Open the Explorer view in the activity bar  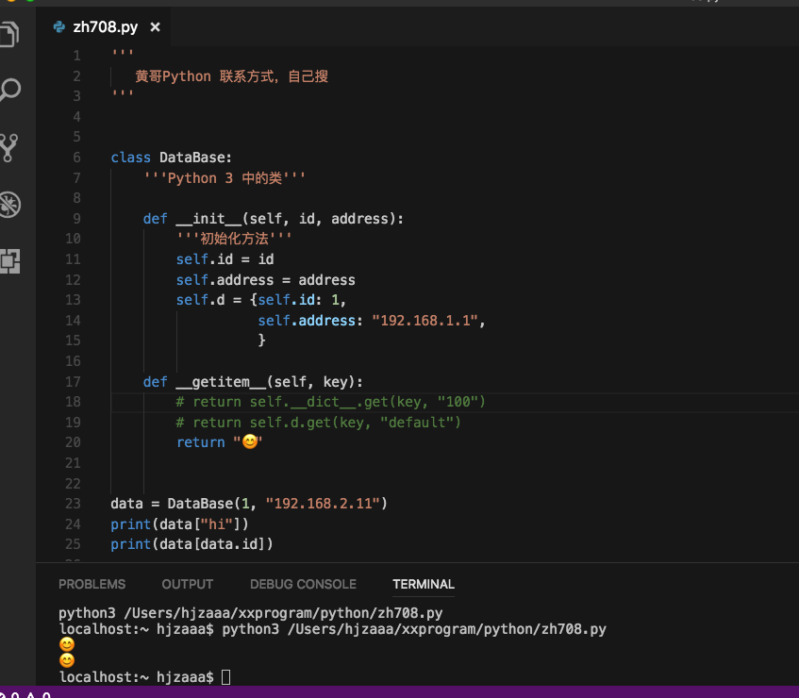tap(11, 34)
